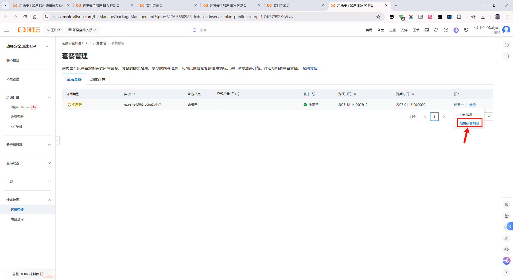Open the feedback pencil icon in right sidebar
Viewport: 513px width, 280px height.
pos(507,238)
